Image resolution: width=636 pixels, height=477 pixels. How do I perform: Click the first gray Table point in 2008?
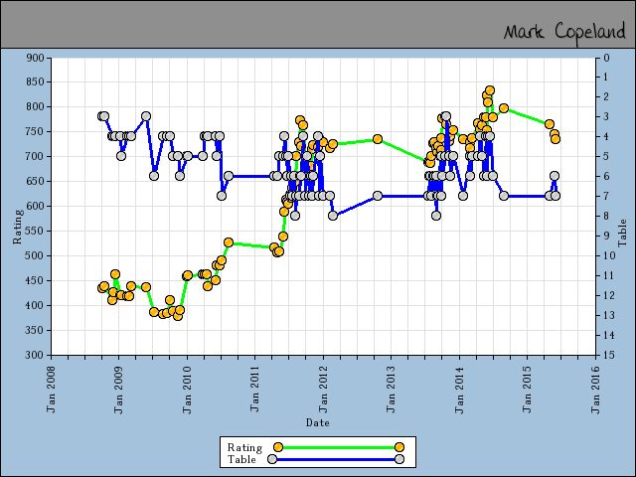101,116
